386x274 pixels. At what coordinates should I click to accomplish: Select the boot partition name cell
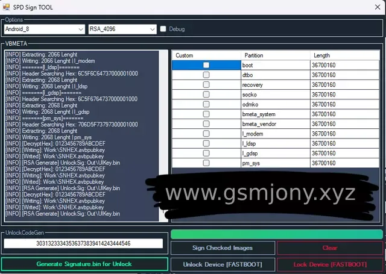(276, 65)
